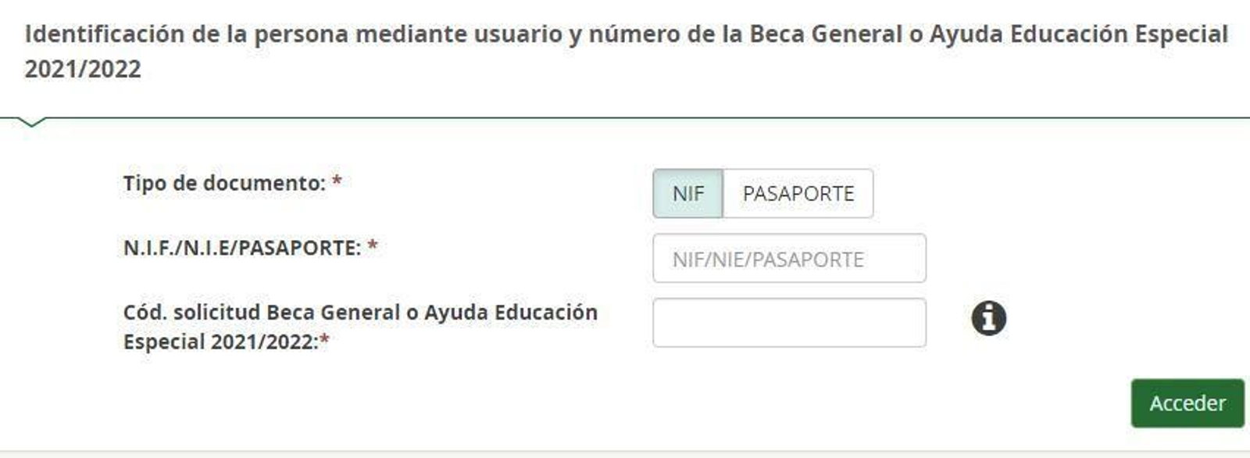This screenshot has width=1250, height=458.
Task: Focus the NIF/NIE/PASAPORTE input field
Action: 789,258
